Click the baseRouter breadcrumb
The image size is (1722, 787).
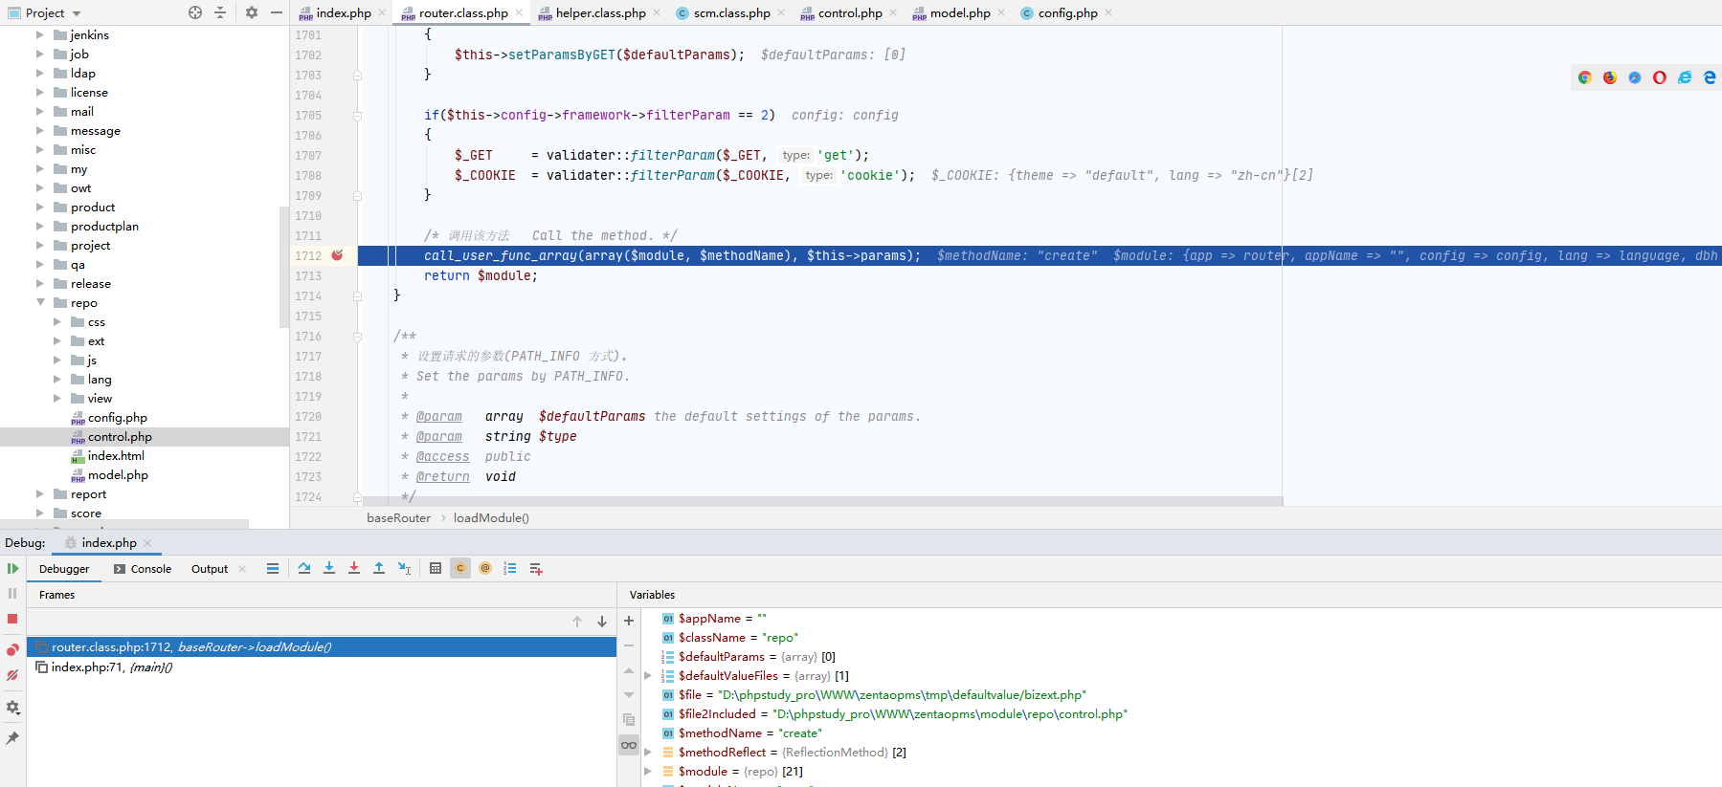coord(398,517)
